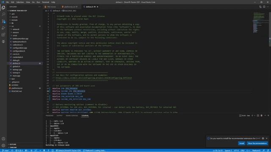Open the Edit menu

[12, 2]
